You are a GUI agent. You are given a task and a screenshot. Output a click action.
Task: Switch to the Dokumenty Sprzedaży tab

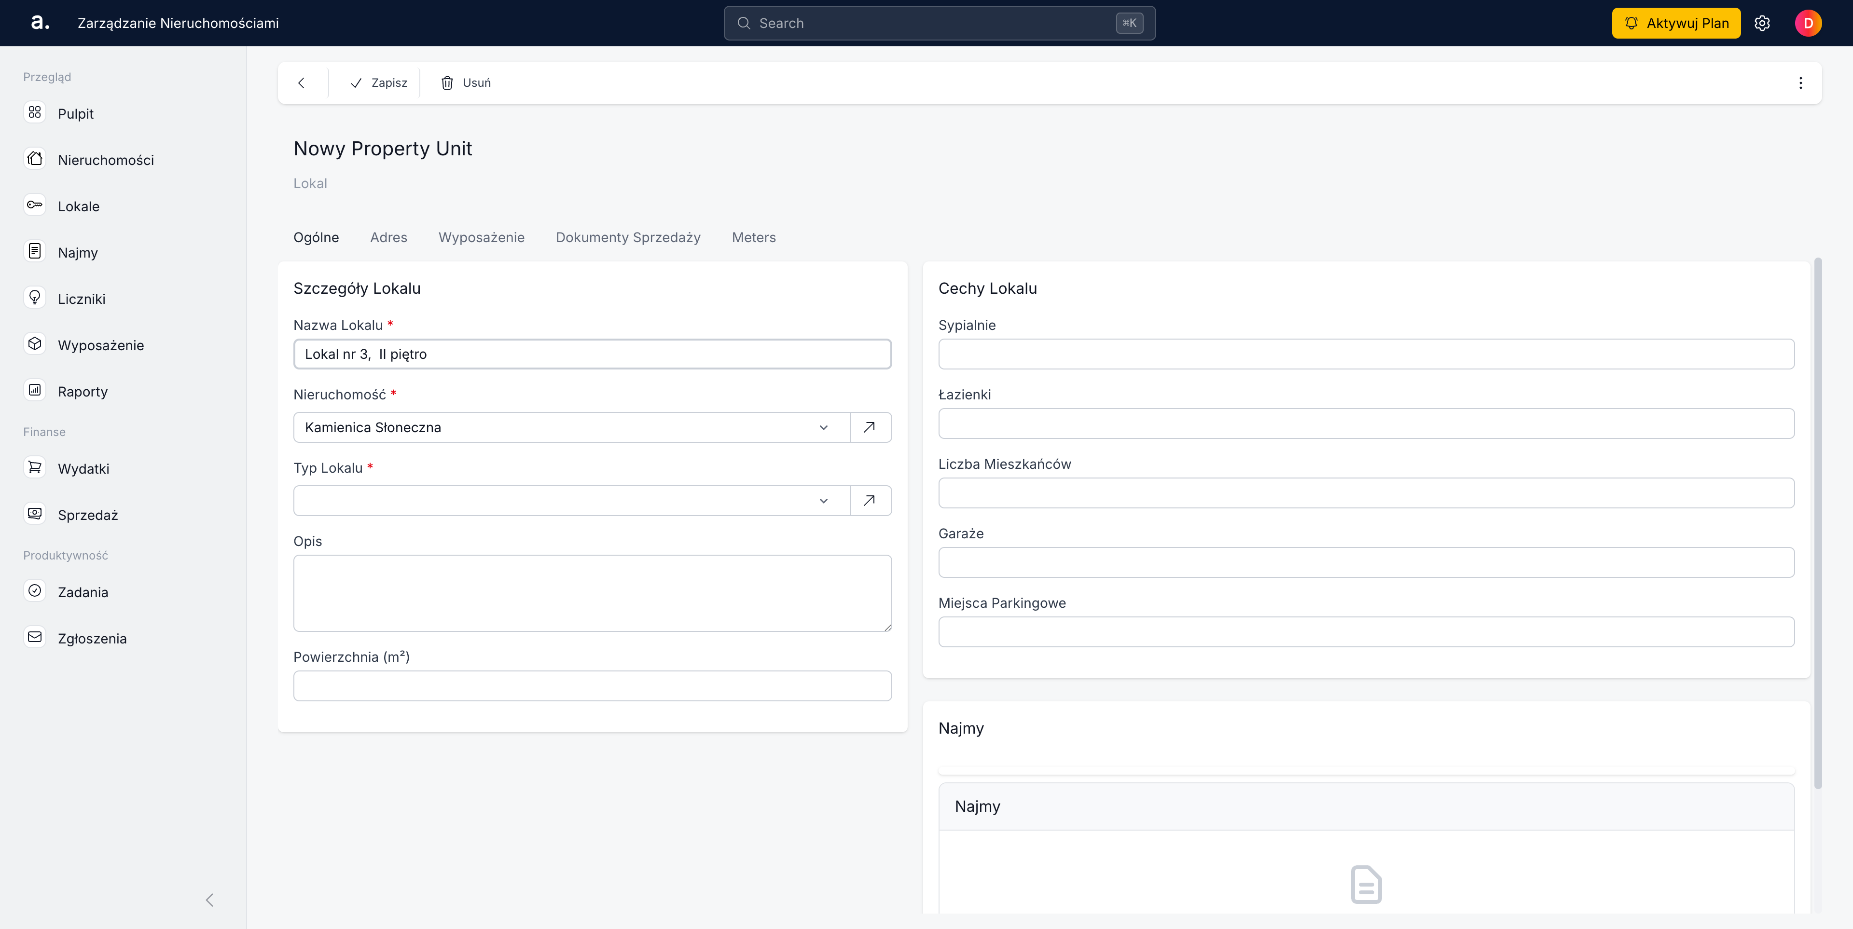click(628, 237)
